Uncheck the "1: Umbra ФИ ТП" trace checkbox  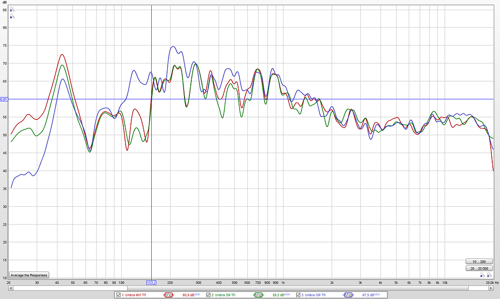click(118, 295)
